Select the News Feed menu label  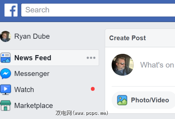[x=33, y=58]
